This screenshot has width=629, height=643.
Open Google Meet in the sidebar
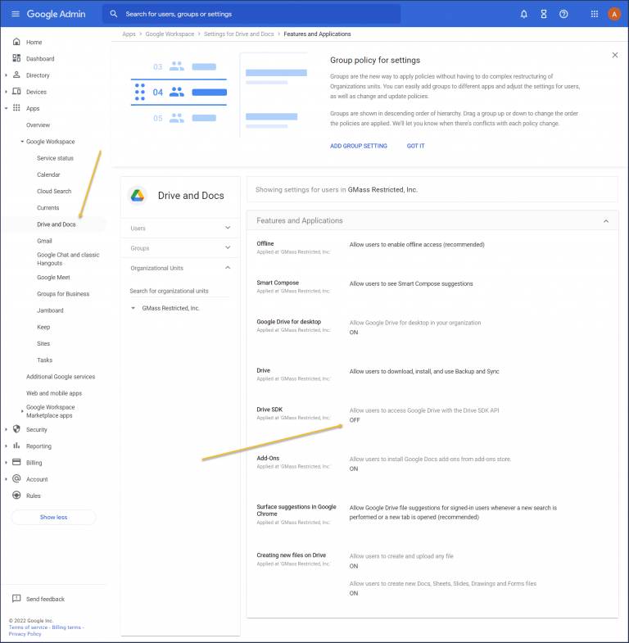[53, 278]
